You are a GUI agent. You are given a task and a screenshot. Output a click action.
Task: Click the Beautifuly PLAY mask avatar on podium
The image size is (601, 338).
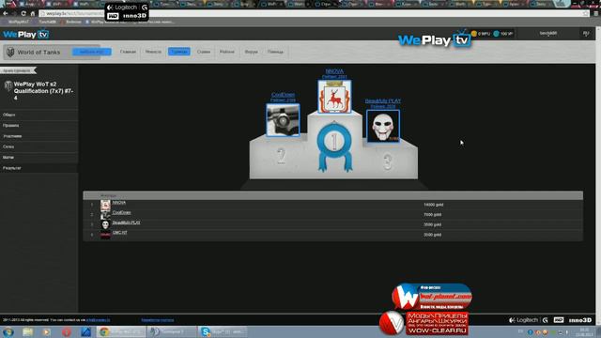tap(383, 127)
